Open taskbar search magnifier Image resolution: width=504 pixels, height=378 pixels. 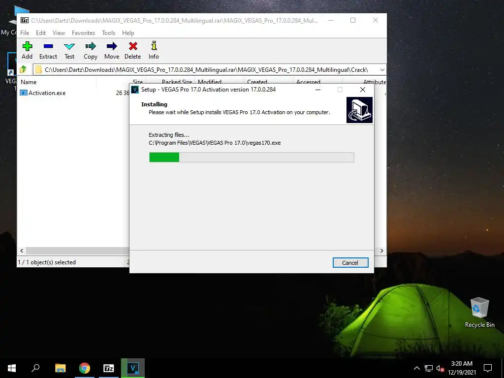(x=35, y=368)
